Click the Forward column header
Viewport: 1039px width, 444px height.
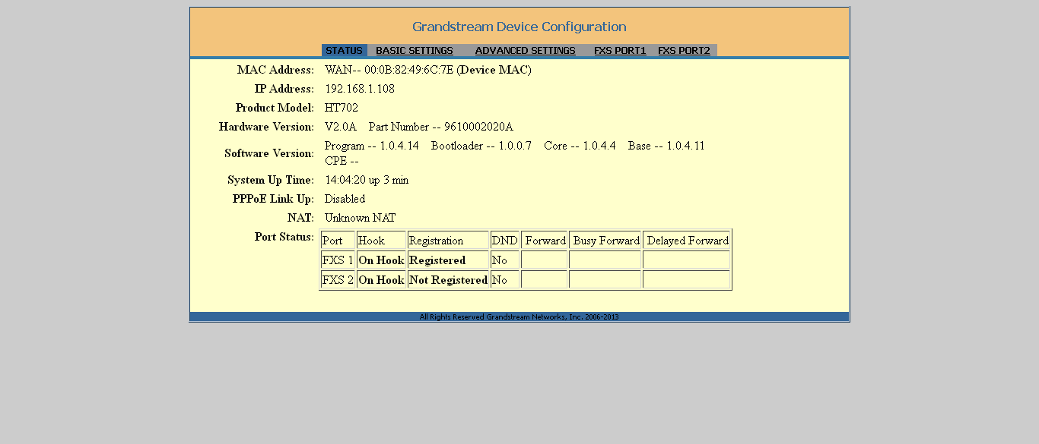pos(545,241)
